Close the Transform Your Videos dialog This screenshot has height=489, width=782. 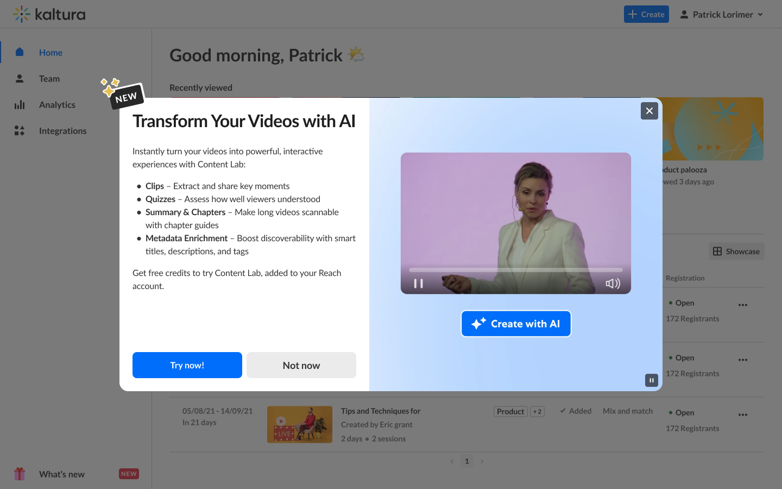click(x=649, y=111)
